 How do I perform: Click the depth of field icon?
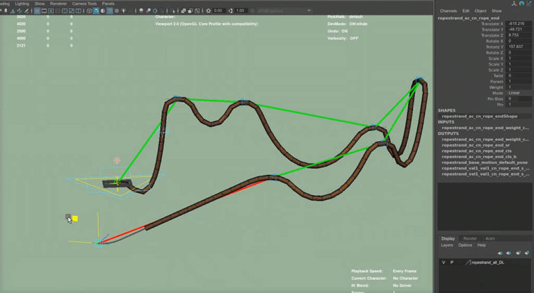[x=162, y=11]
